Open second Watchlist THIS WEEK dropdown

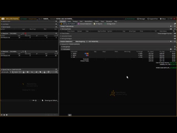(16, 51)
